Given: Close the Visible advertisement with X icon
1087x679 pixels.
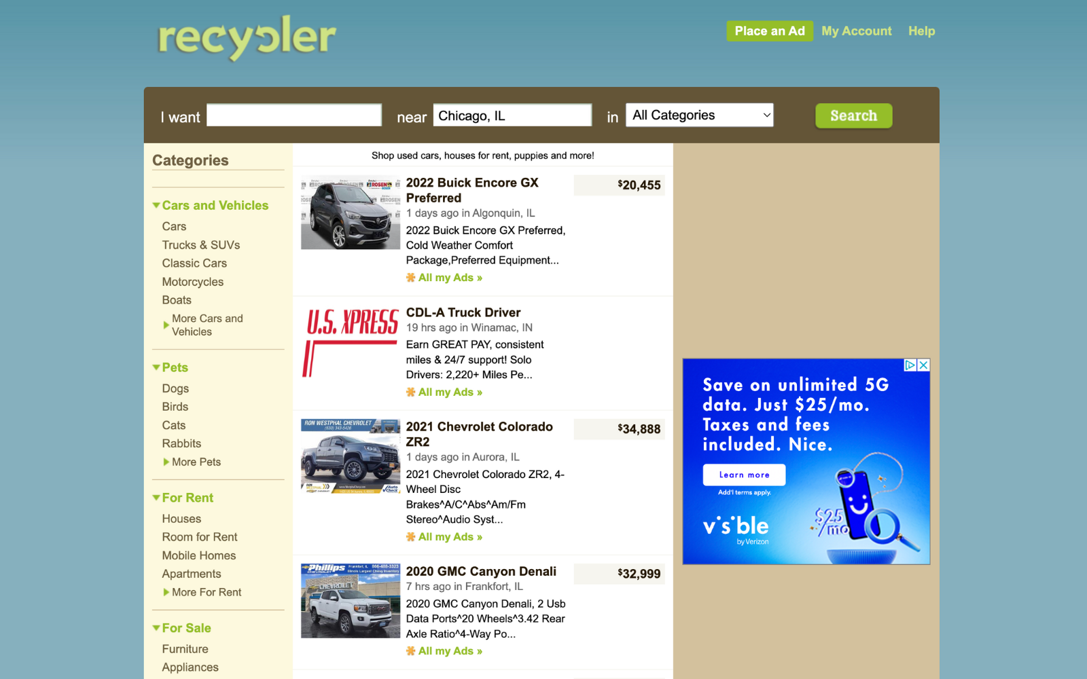Looking at the screenshot, I should pyautogui.click(x=923, y=365).
